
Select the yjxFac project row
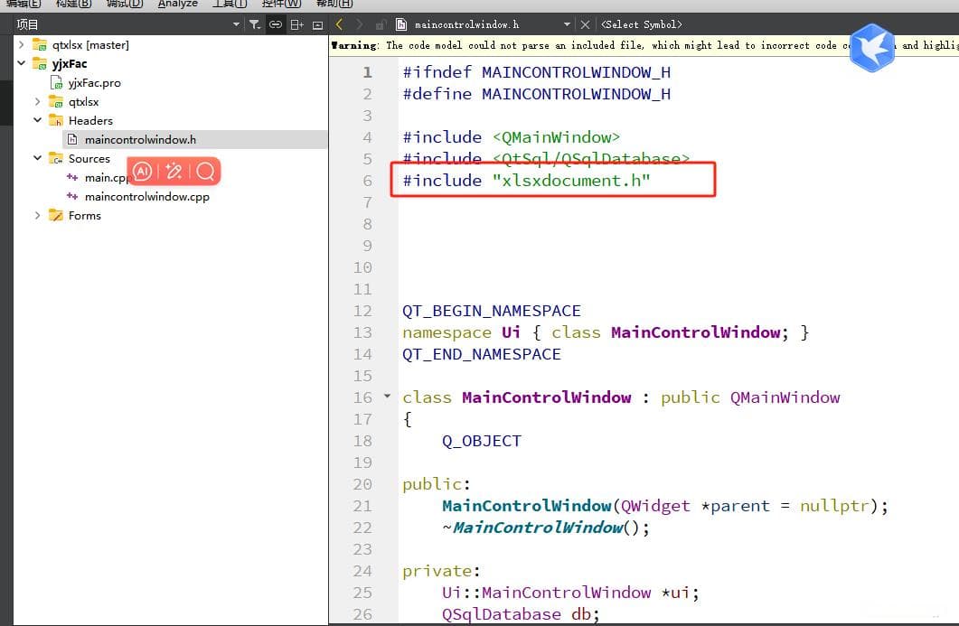[69, 63]
